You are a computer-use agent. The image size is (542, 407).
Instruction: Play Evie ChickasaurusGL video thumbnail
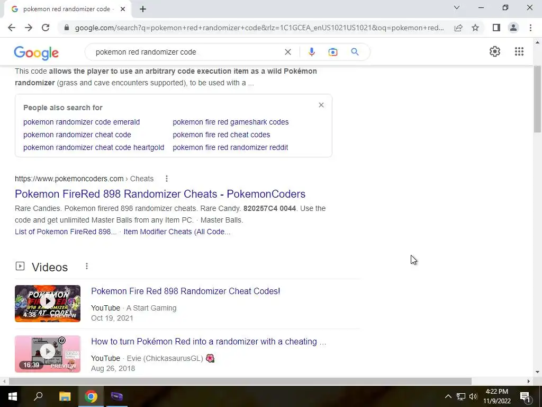tap(48, 353)
